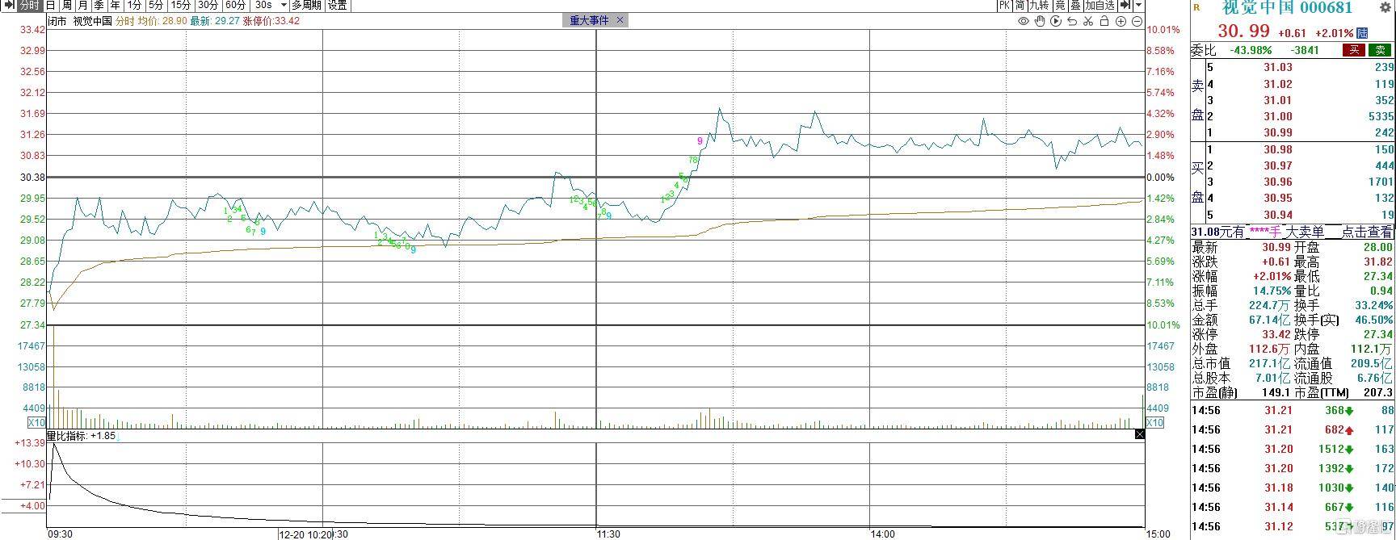Close the 重大事件 tag
Viewport: 1396px width, 540px height.
click(620, 20)
